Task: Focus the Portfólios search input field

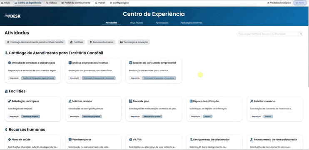Action: pos(268,34)
